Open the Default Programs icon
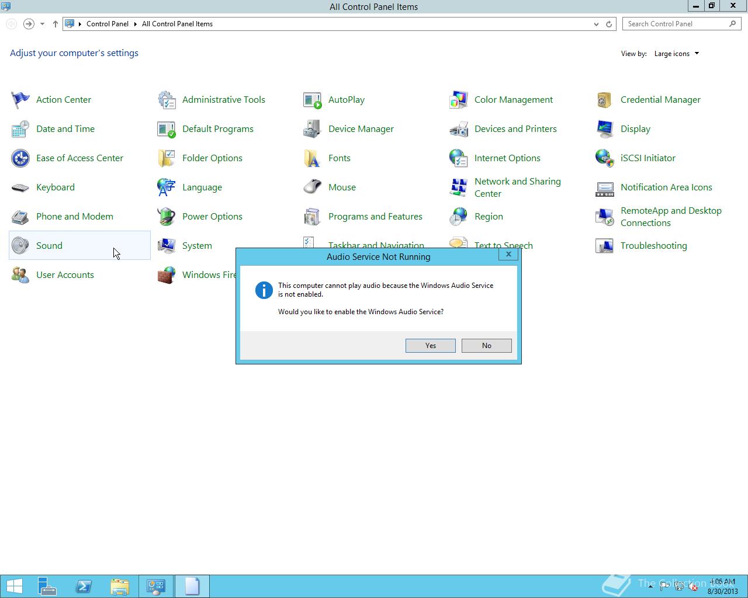748x598 pixels. [x=167, y=129]
